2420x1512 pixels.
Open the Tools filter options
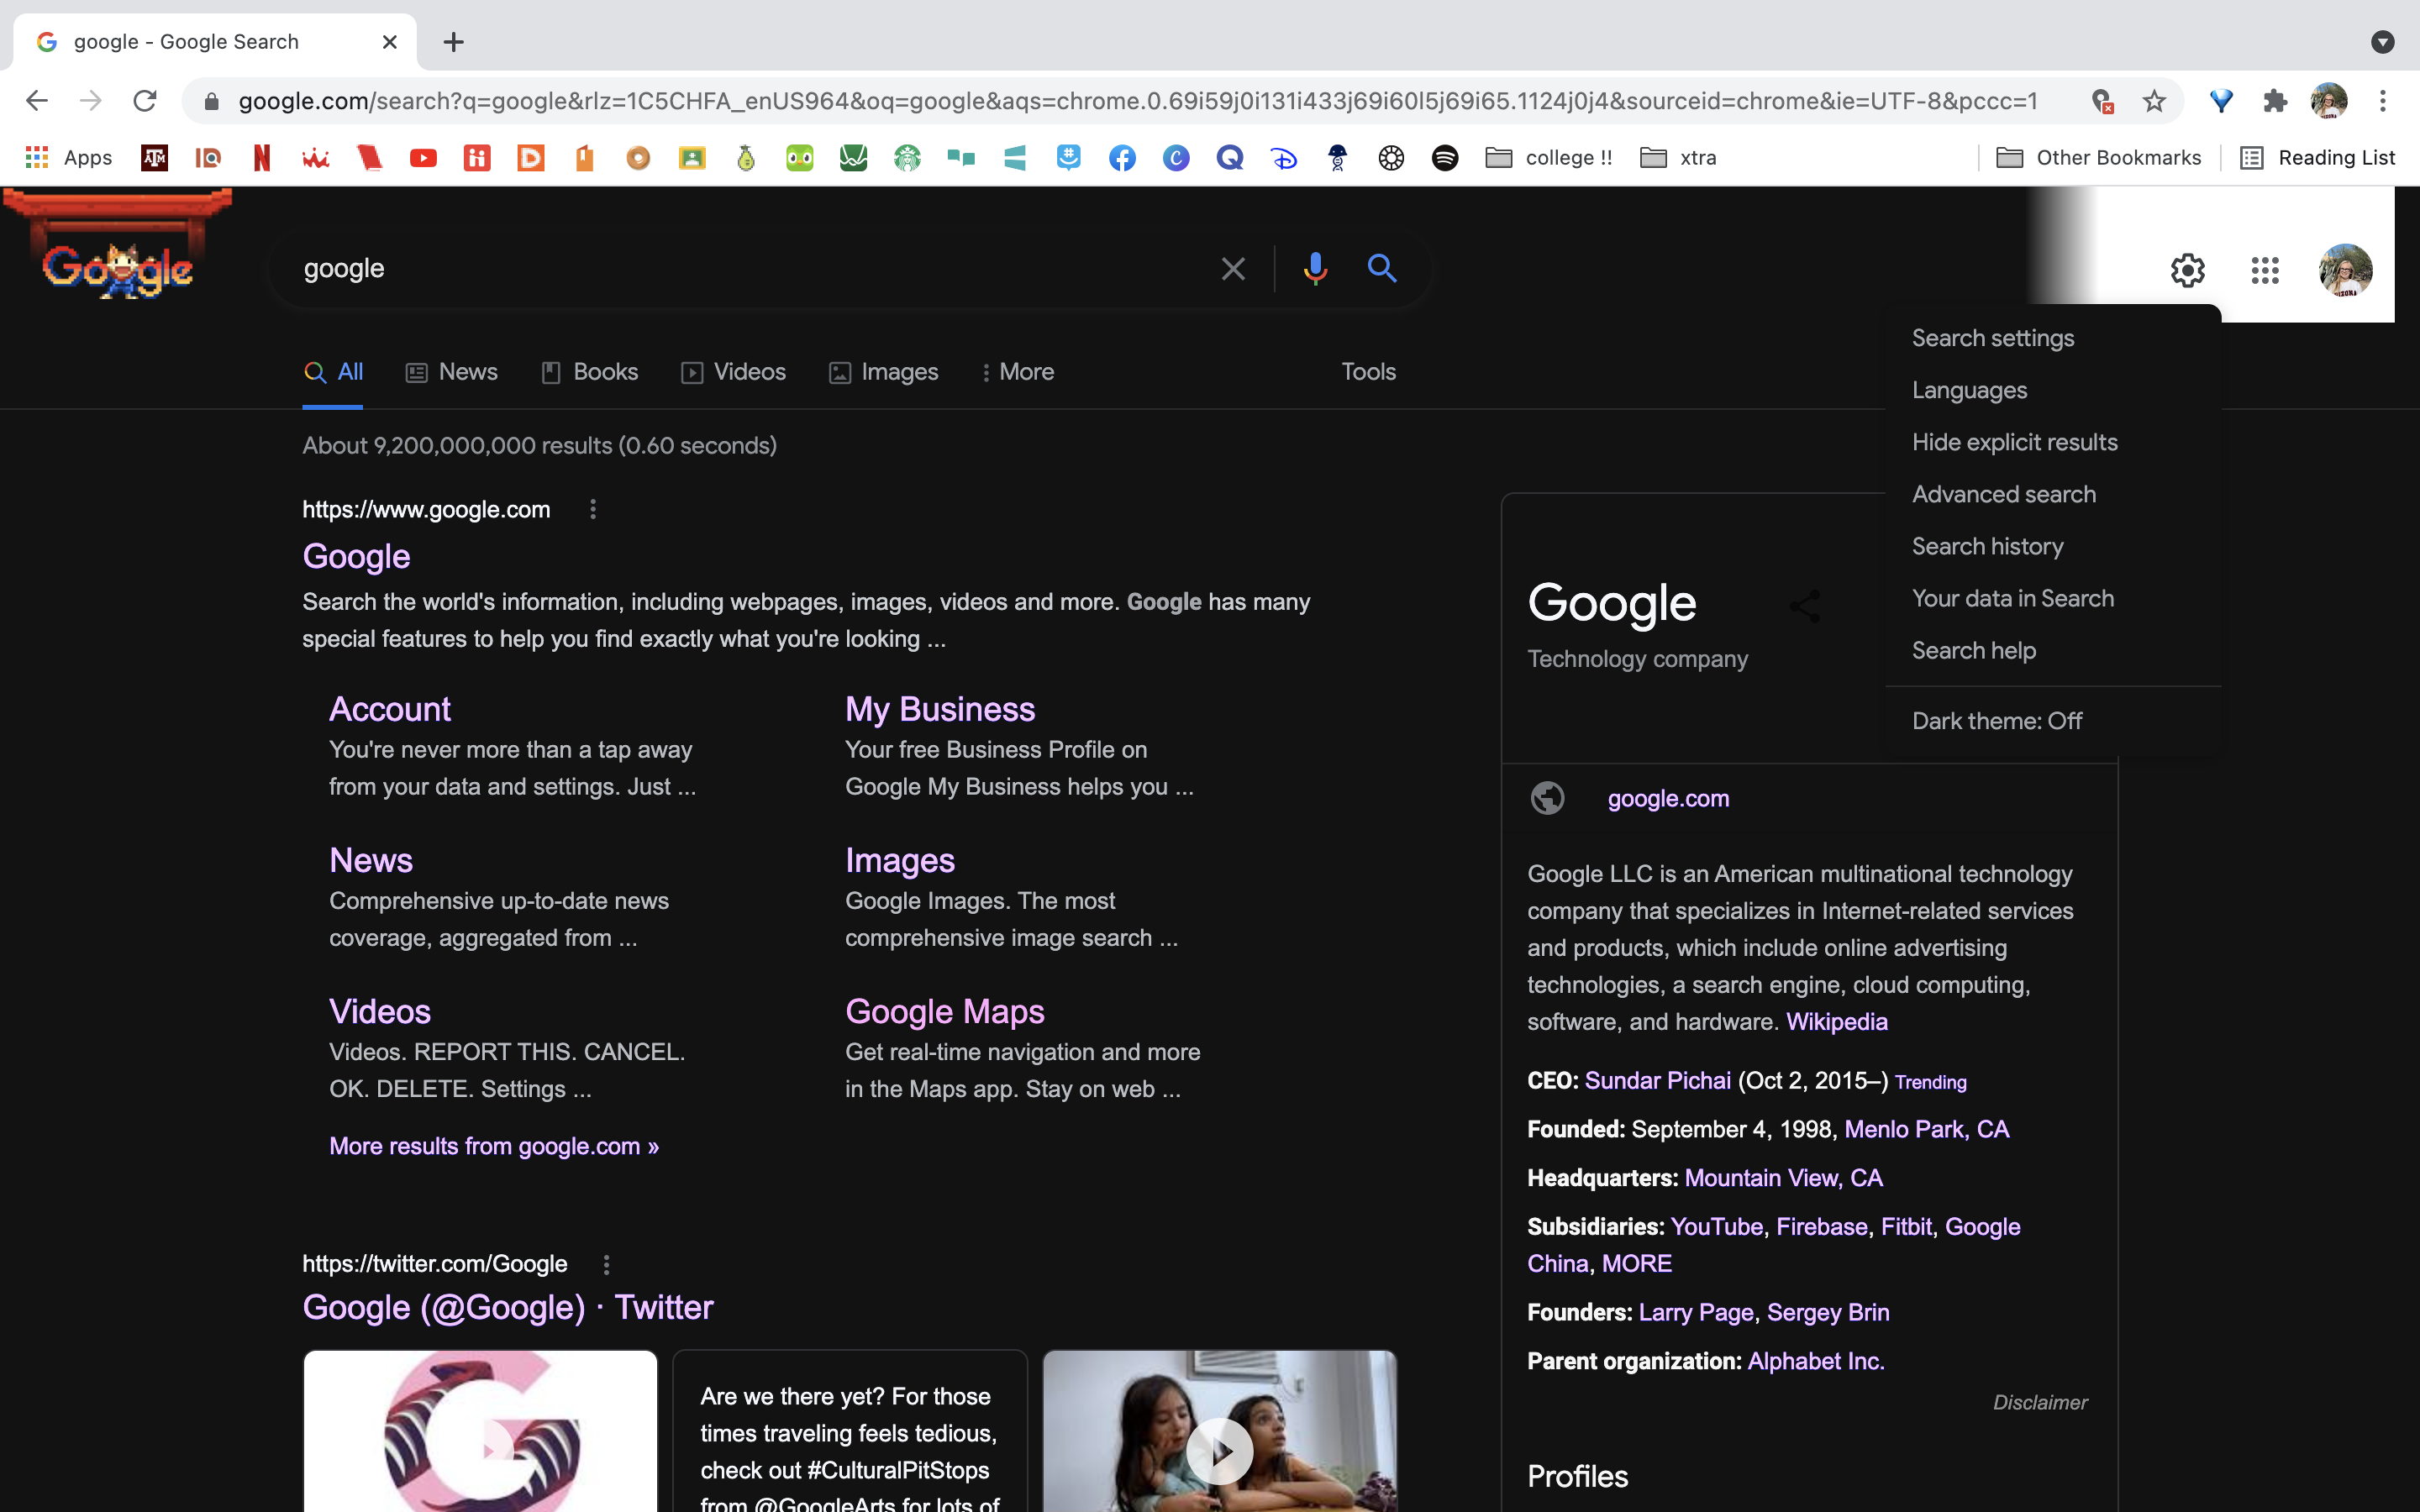(1368, 372)
